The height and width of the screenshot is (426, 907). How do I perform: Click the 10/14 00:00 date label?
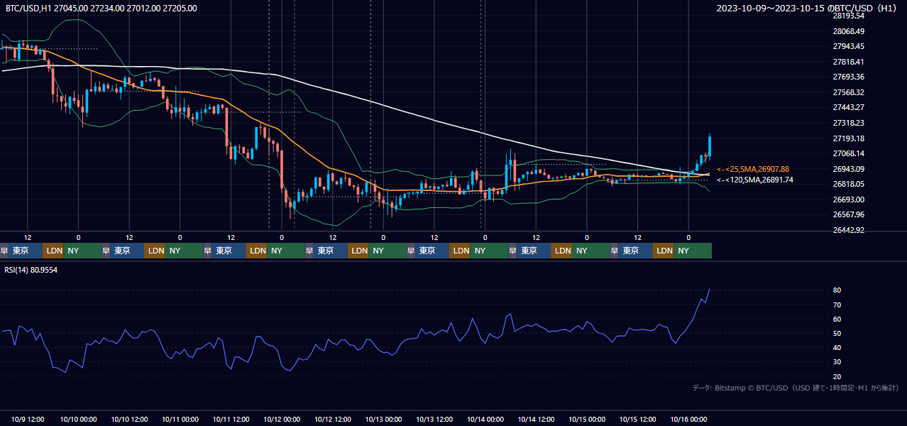tap(485, 419)
